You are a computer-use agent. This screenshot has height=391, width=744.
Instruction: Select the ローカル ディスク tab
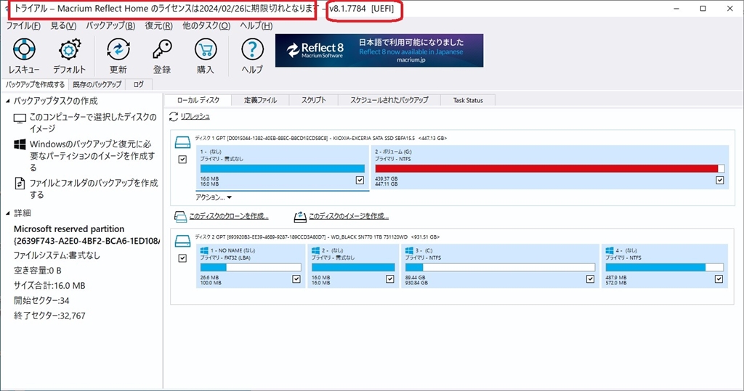[198, 100]
